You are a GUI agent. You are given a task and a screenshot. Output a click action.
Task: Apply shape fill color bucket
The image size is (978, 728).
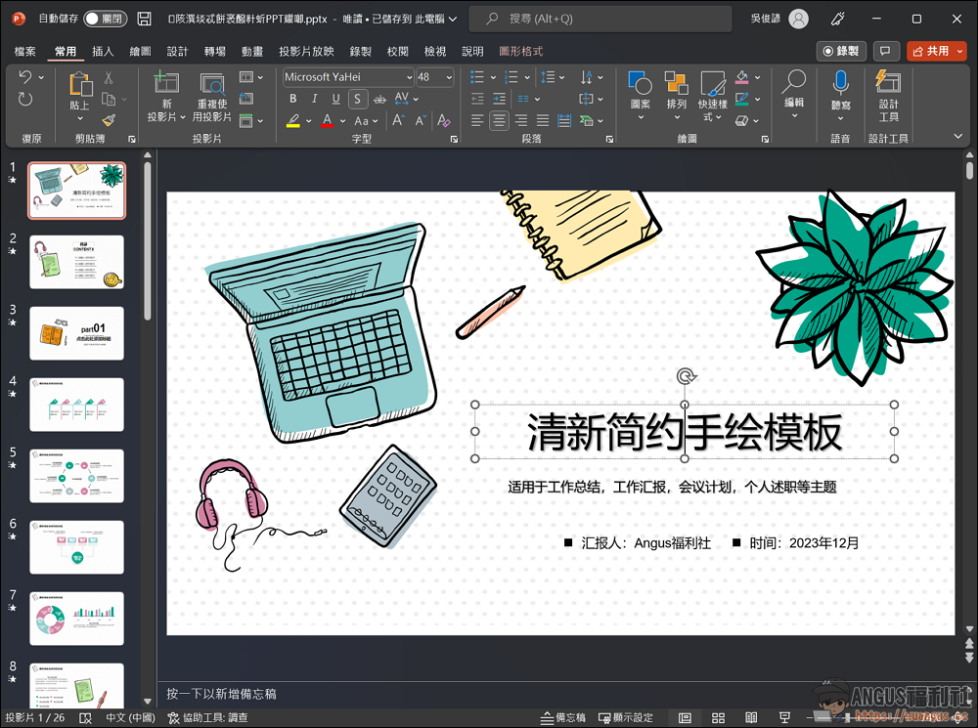tap(741, 77)
